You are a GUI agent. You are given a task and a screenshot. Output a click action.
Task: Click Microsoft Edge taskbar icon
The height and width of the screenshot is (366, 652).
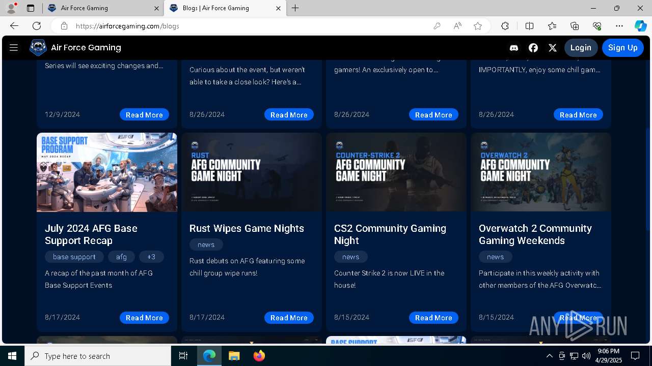pyautogui.click(x=209, y=356)
